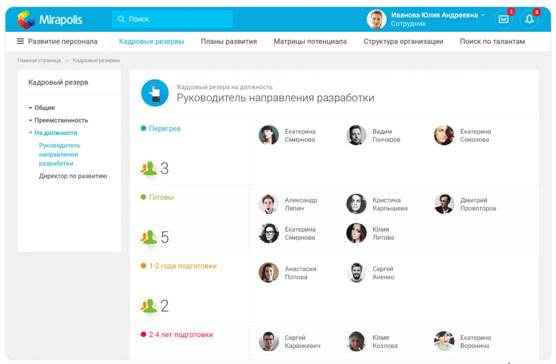This screenshot has height=364, width=556.
Task: Click the Готовы category label
Action: coord(161,197)
